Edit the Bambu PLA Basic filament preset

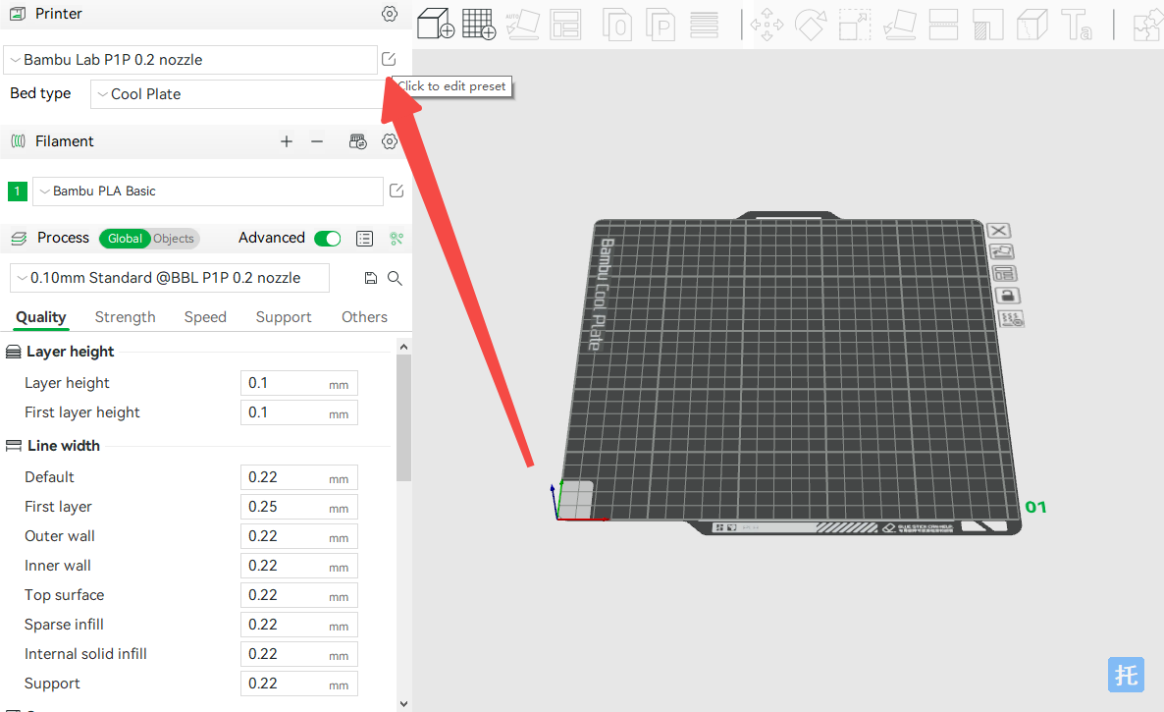coord(397,191)
